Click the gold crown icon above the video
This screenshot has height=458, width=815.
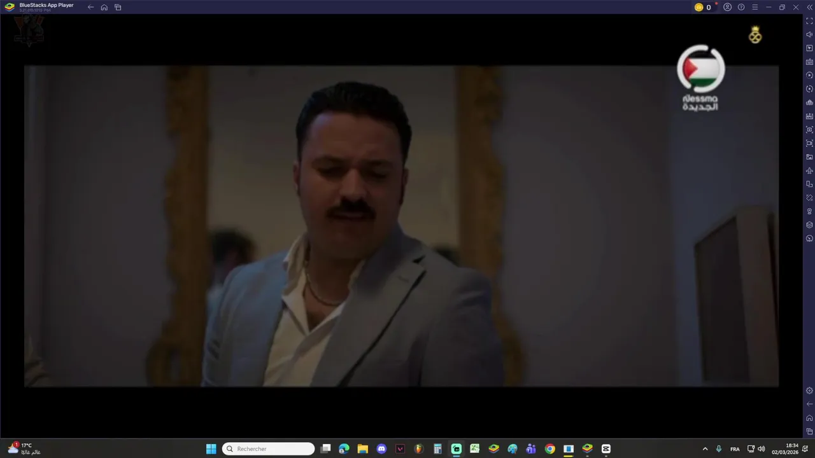(755, 35)
